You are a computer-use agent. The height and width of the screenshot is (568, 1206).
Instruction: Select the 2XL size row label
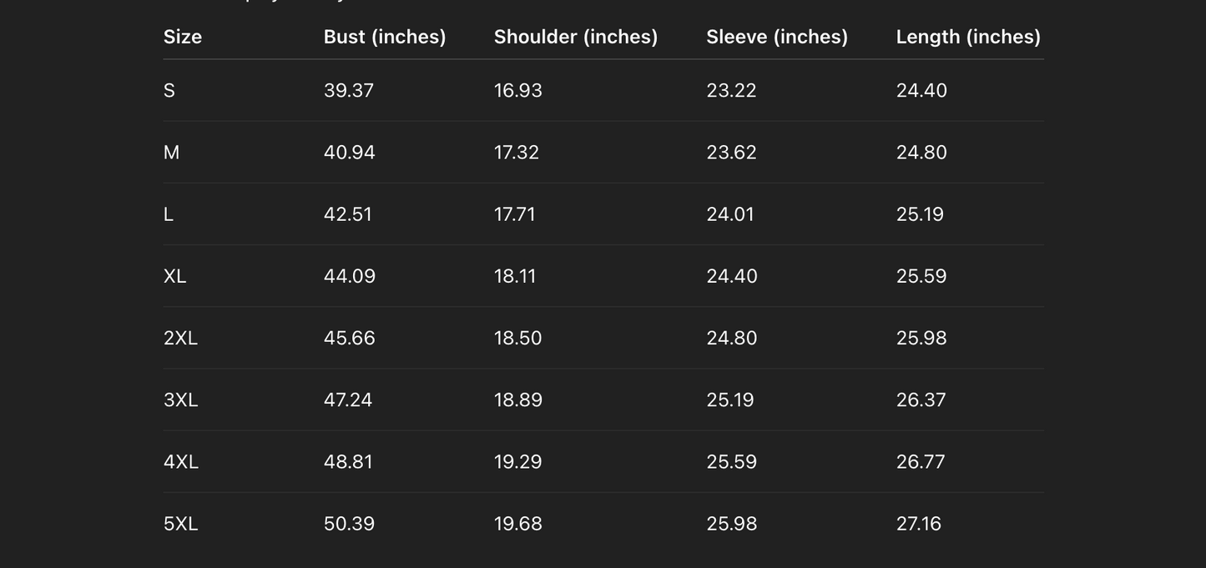pyautogui.click(x=180, y=338)
